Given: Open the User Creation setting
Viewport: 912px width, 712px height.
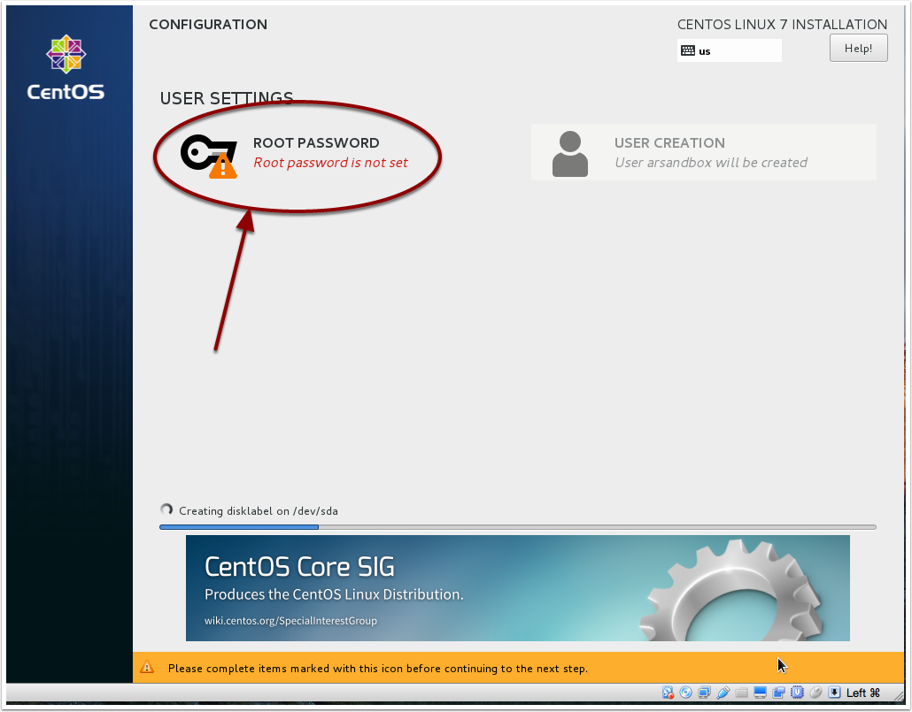Looking at the screenshot, I should pyautogui.click(x=703, y=152).
